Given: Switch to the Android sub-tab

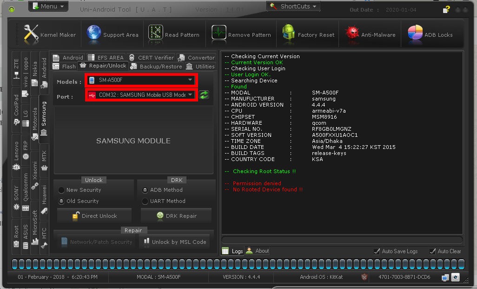Looking at the screenshot, I should pos(68,58).
